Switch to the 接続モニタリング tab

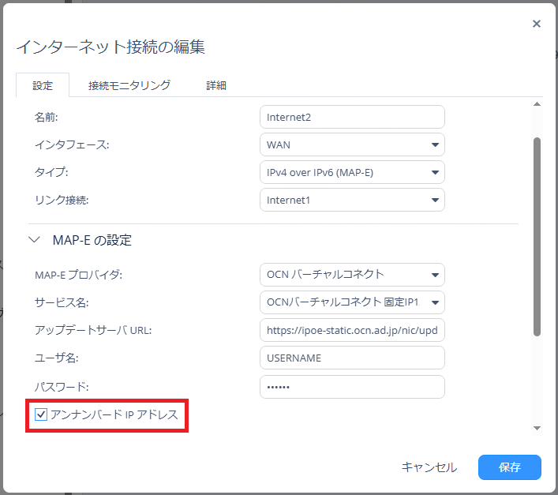point(129,85)
